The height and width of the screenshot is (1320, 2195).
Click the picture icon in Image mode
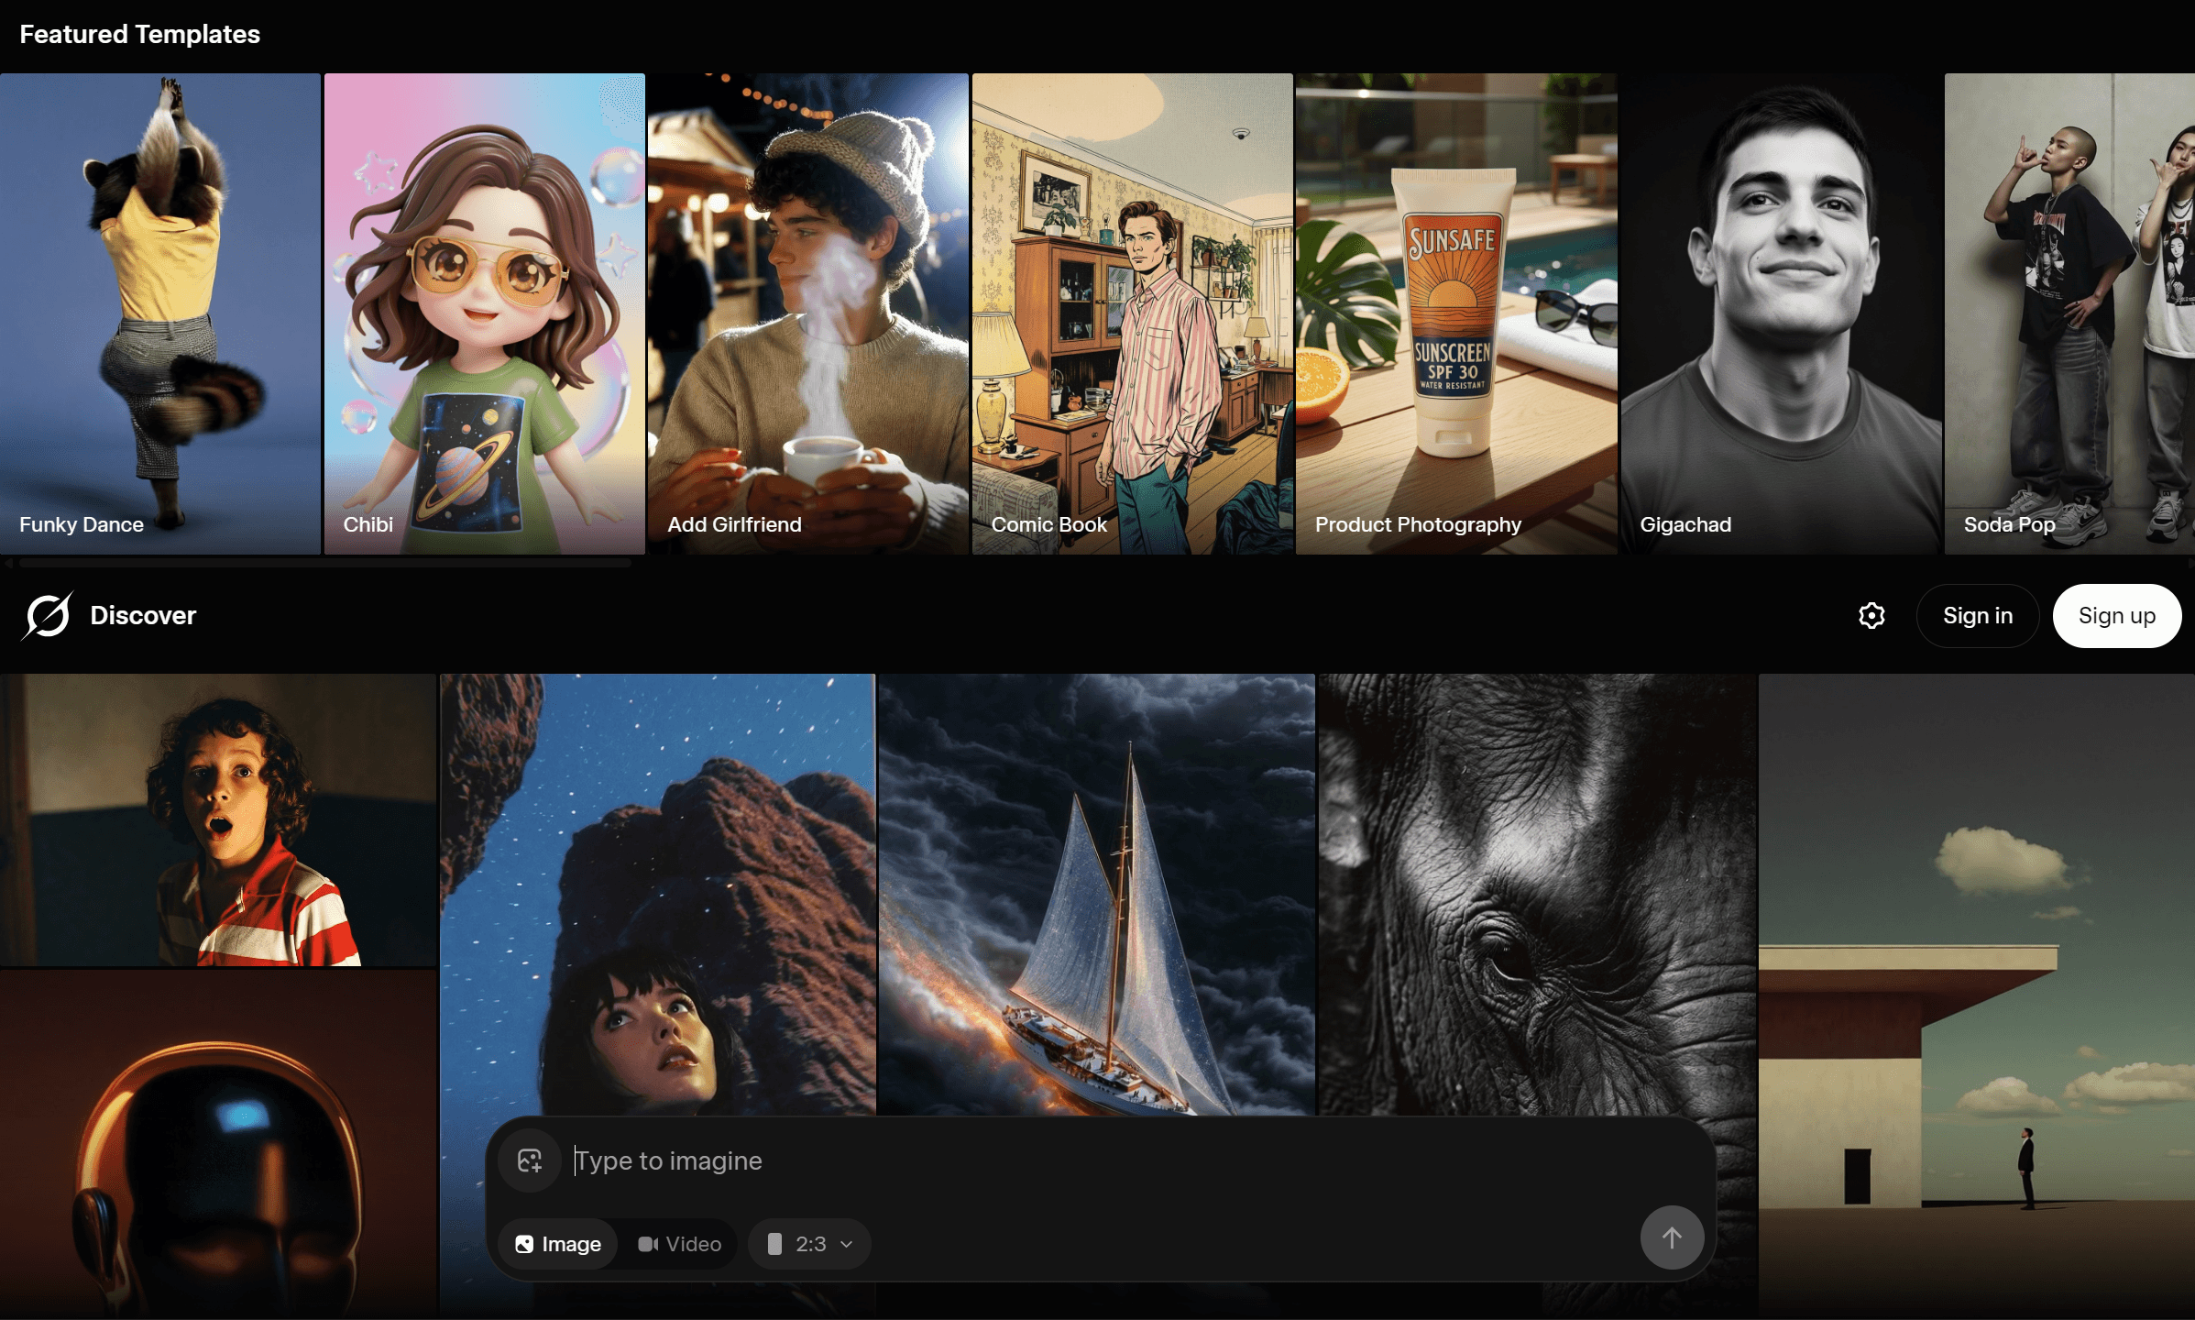(524, 1244)
